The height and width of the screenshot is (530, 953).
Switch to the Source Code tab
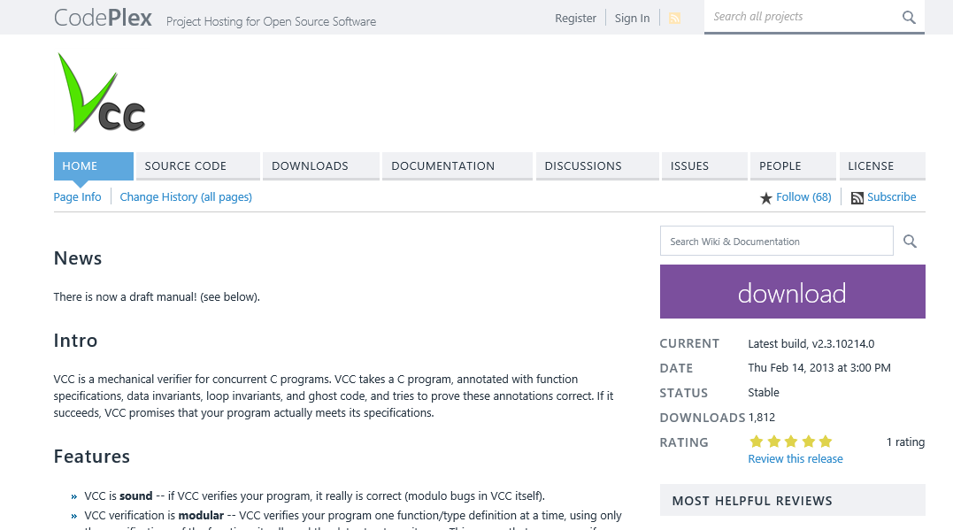pyautogui.click(x=198, y=166)
